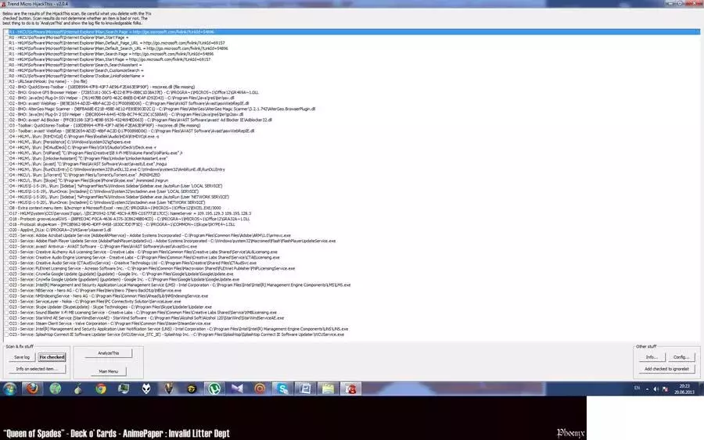
Task: Click the AnalyzeThis button
Action: click(x=108, y=353)
